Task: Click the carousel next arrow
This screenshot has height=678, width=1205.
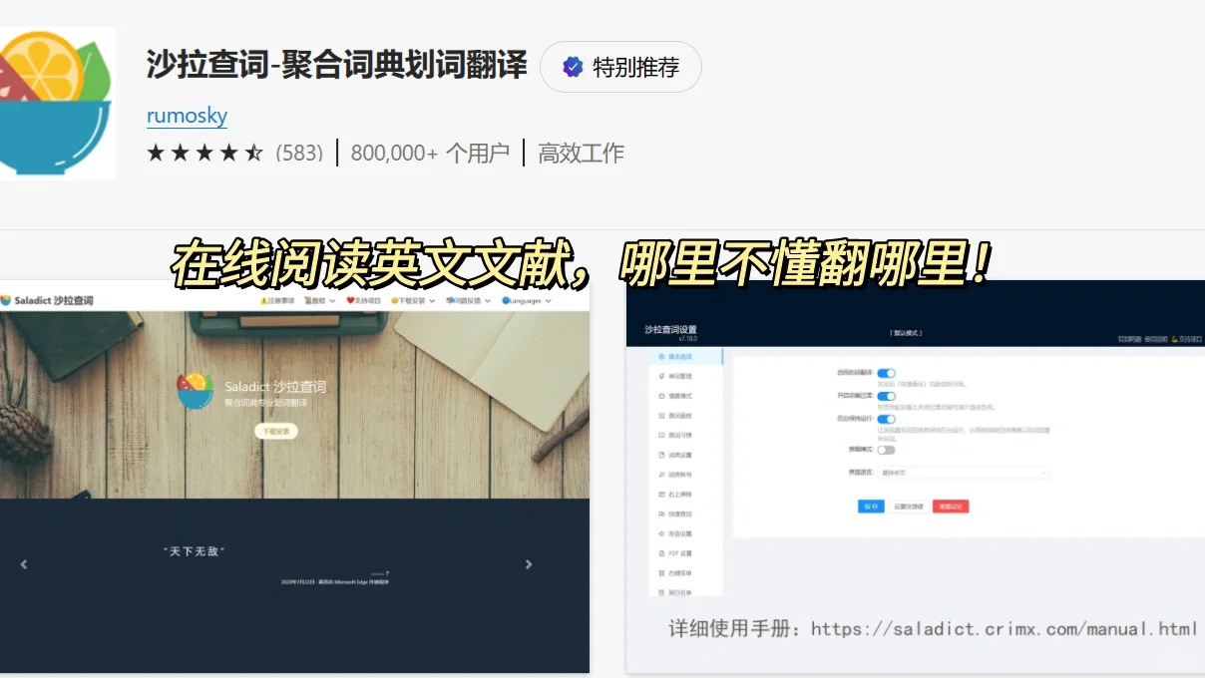Action: click(530, 563)
